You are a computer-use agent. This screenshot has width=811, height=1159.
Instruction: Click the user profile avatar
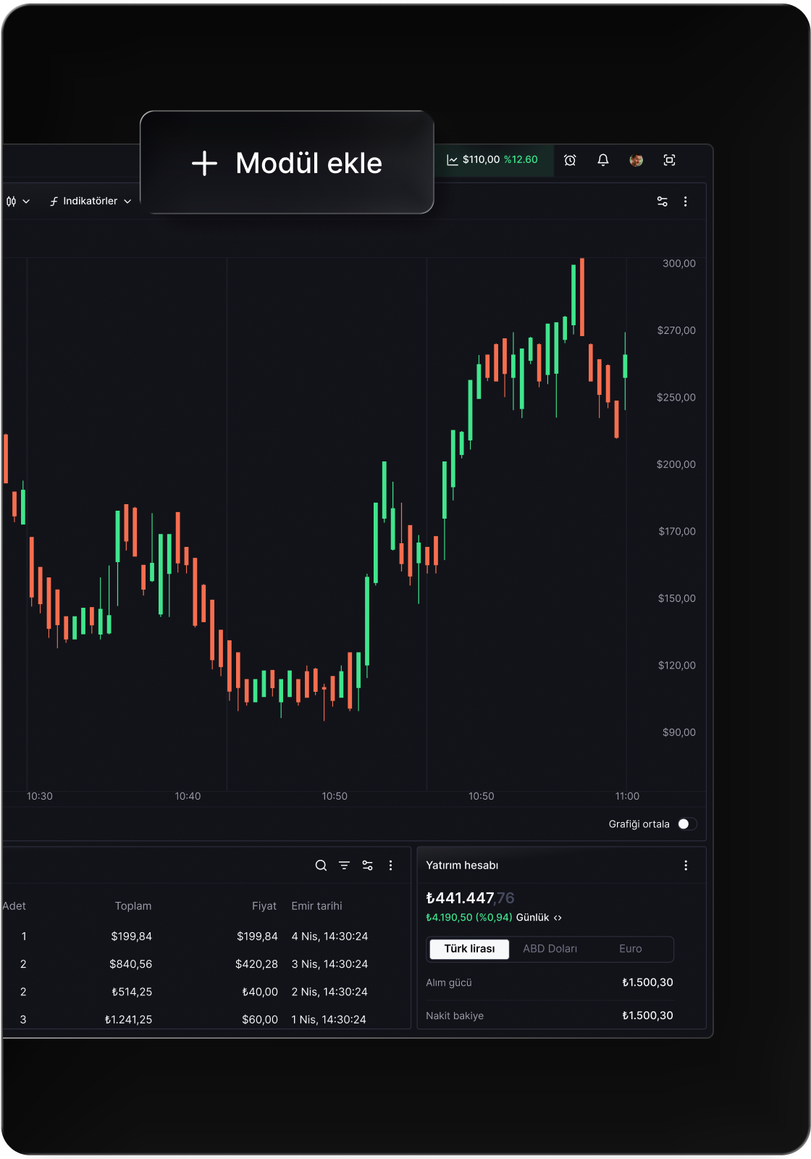tap(636, 160)
